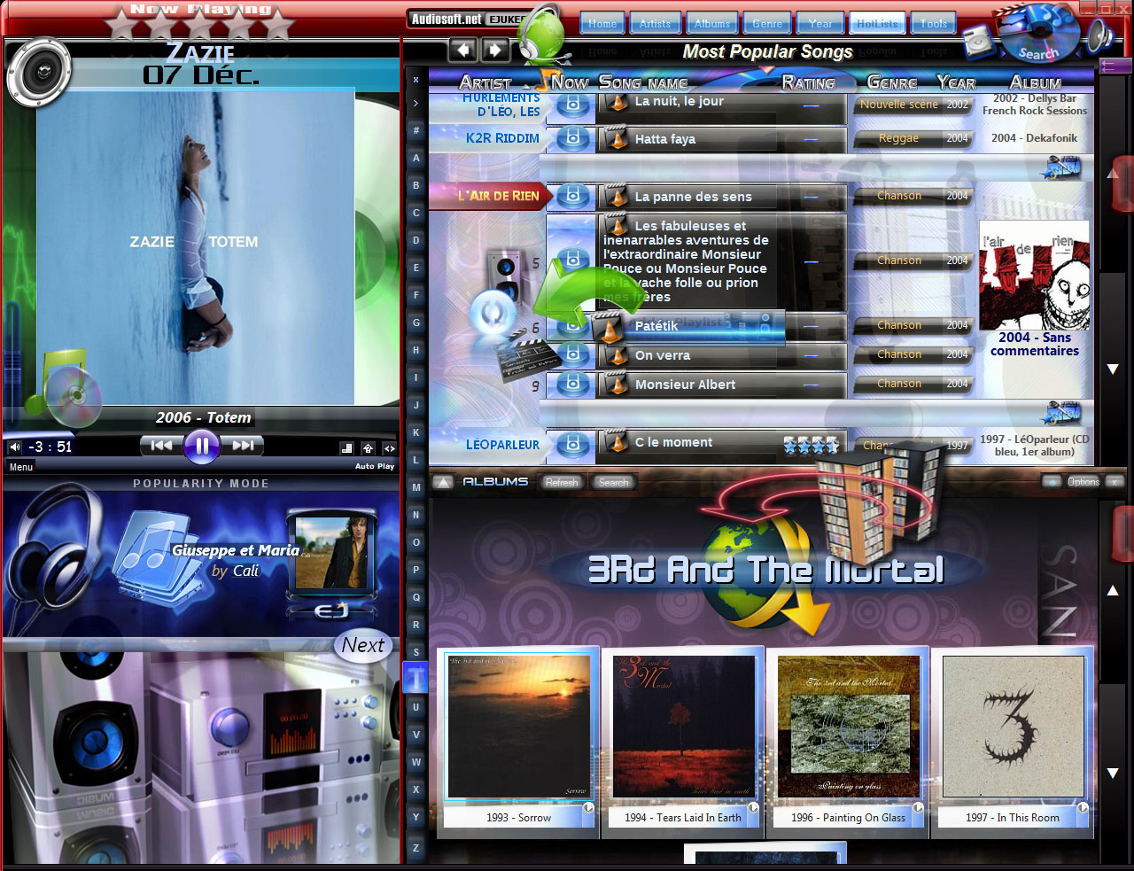This screenshot has width=1134, height=871.
Task: Go forward with the right navigation arrow
Action: [x=495, y=50]
